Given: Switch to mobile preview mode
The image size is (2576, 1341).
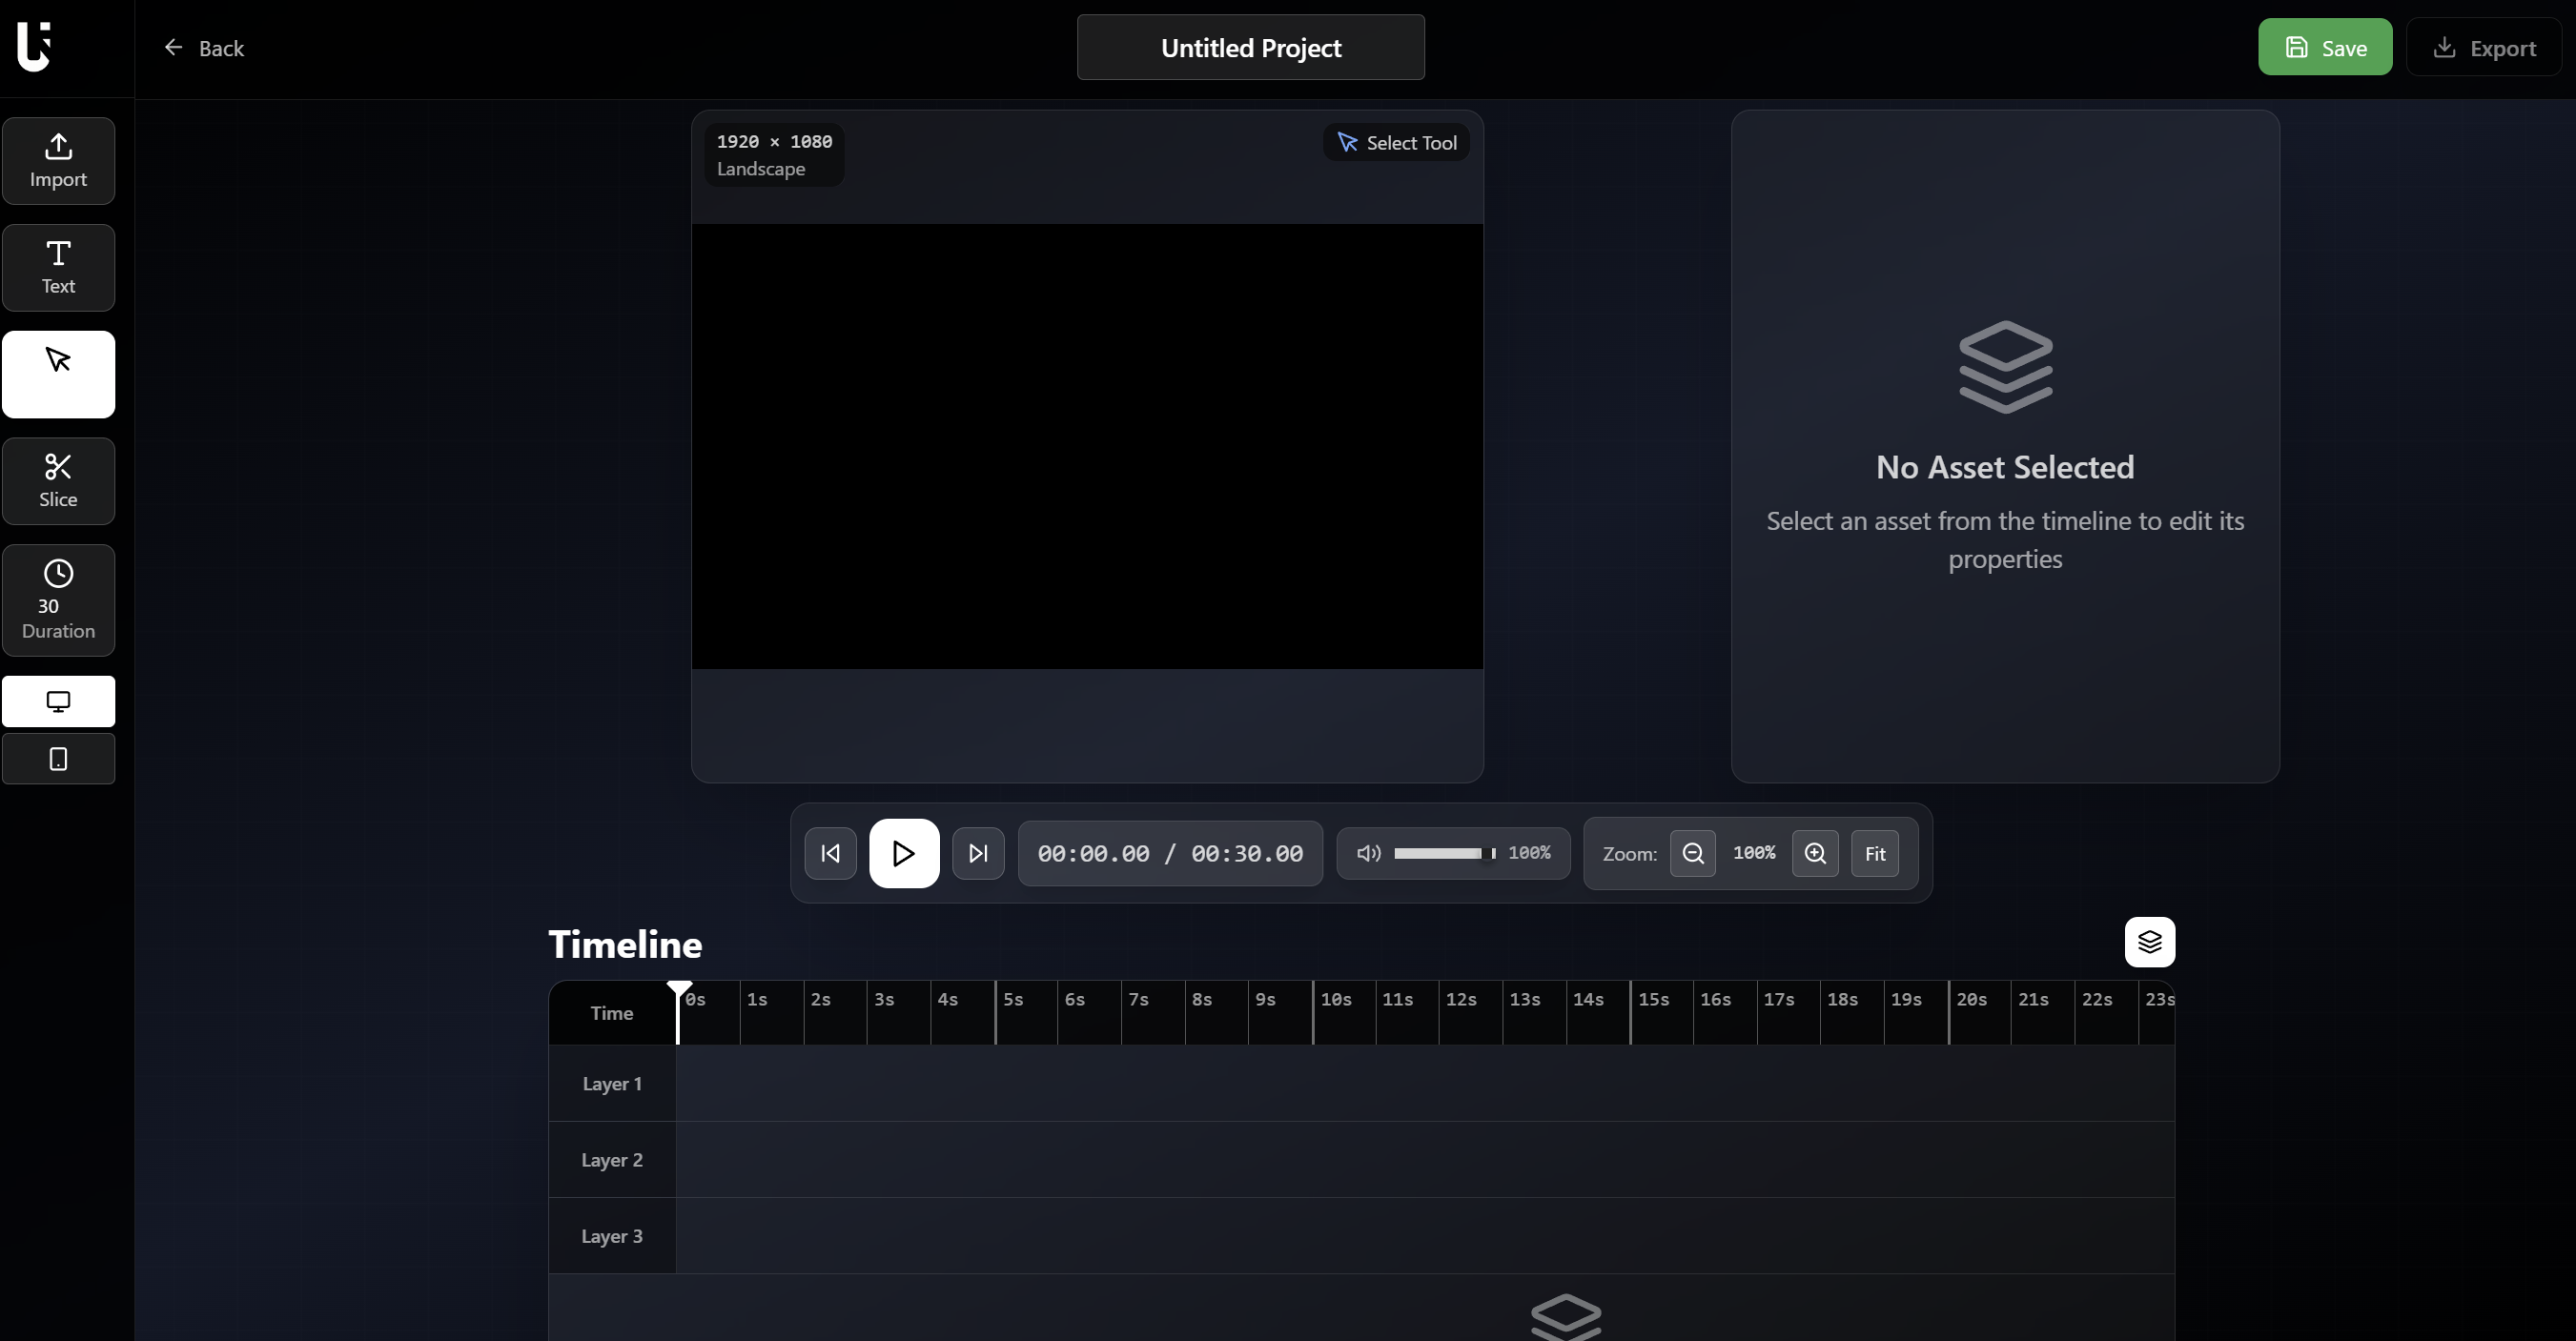Looking at the screenshot, I should [59, 759].
